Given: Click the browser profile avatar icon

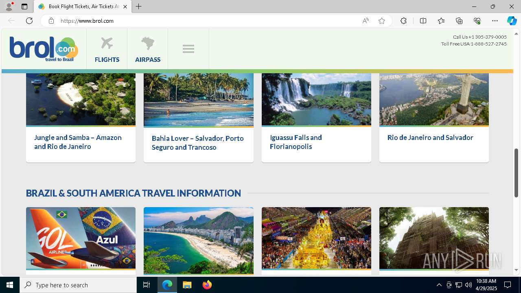Looking at the screenshot, I should click(x=9, y=7).
